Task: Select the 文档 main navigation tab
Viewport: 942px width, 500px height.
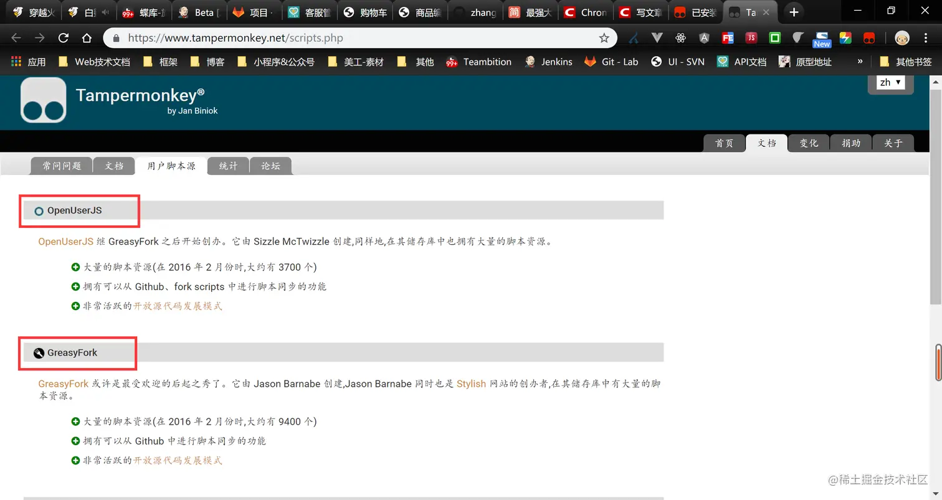Action: coord(766,143)
